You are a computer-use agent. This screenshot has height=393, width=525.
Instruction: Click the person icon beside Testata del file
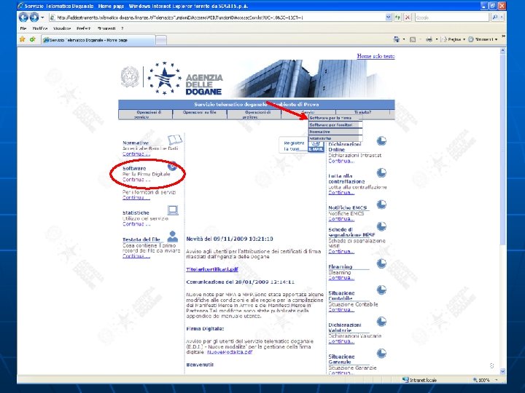172,237
